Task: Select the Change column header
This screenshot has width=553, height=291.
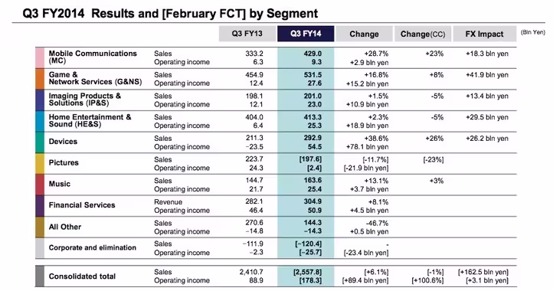Action: coord(364,34)
